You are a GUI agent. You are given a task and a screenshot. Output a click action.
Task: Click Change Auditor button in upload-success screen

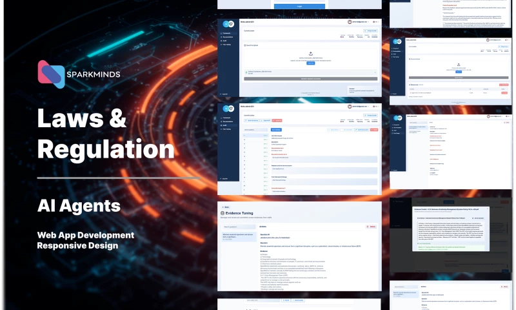click(x=370, y=31)
